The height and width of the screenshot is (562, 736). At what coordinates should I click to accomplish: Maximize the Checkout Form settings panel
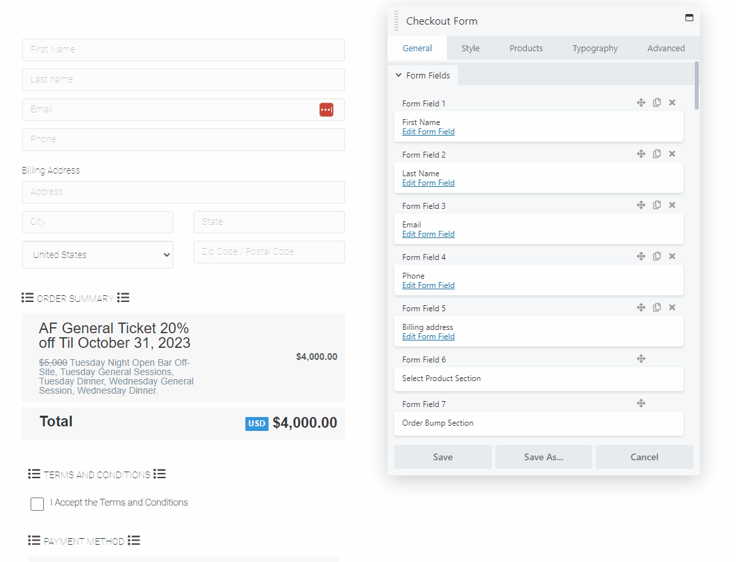point(689,18)
